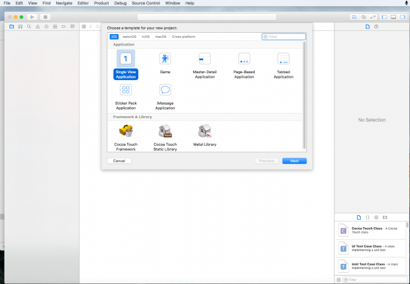Toggle the Utilities pane visibility
410x284 pixels.
point(402,17)
